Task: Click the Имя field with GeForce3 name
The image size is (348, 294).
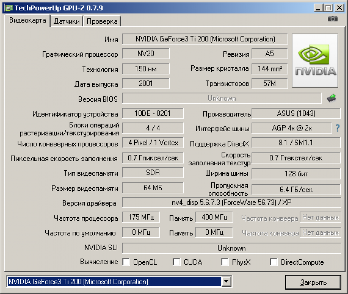Action: 205,39
